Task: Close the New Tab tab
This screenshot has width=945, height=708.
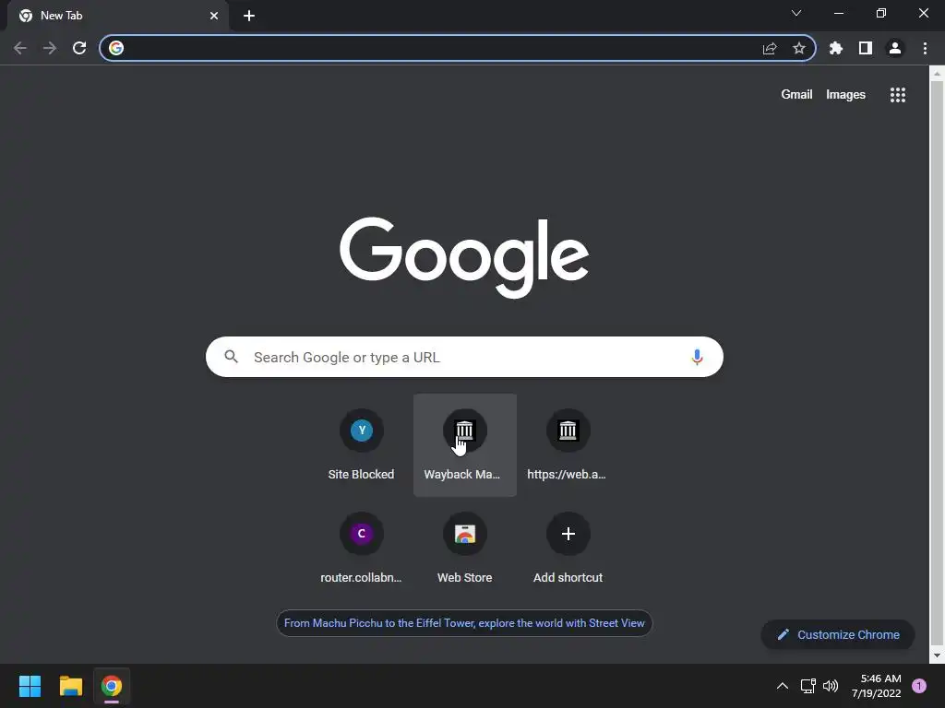Action: [x=214, y=16]
